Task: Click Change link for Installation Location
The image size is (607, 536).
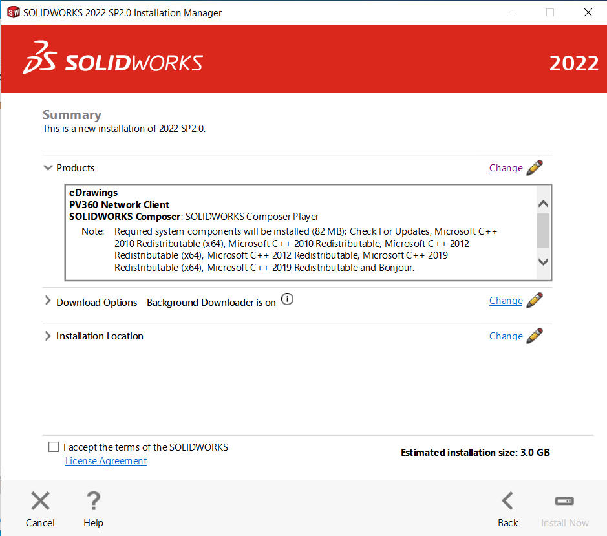Action: pyautogui.click(x=506, y=336)
